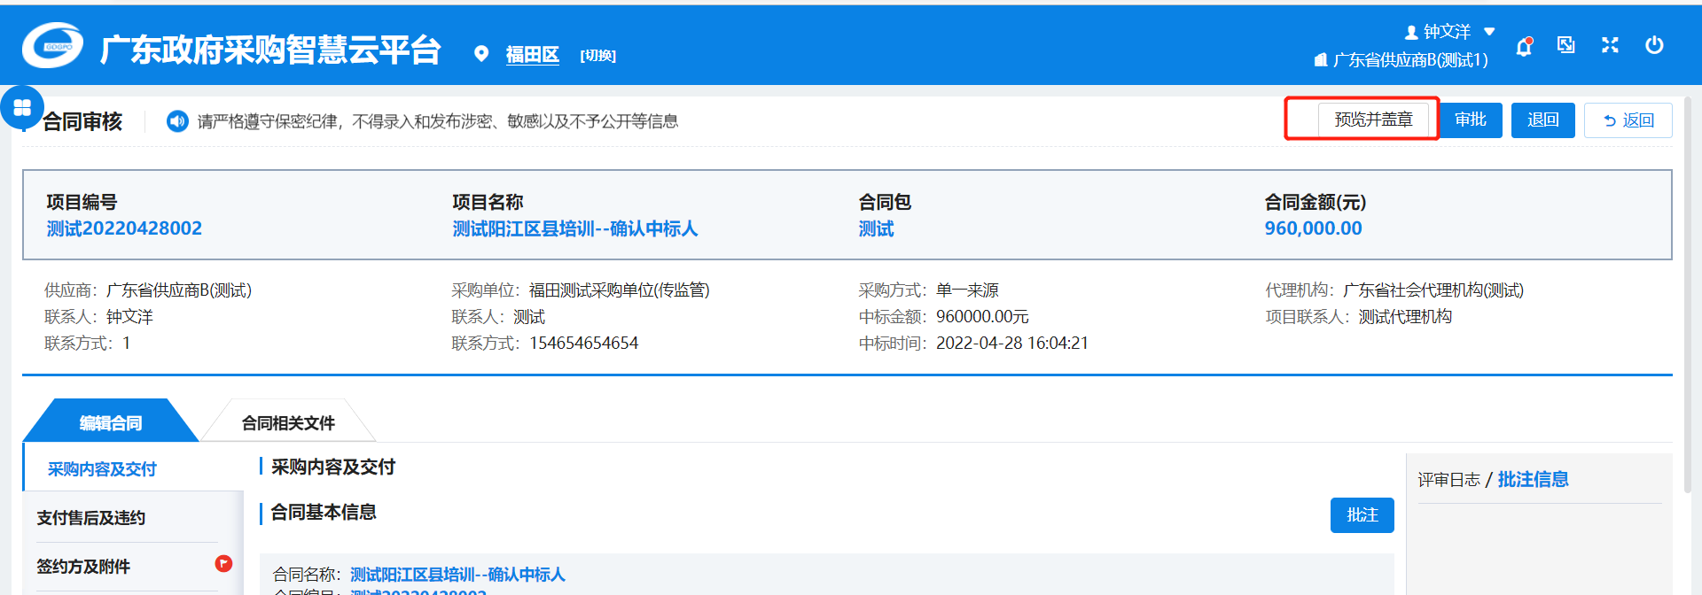Click the 预览并盖章 button
This screenshot has width=1702, height=595.
point(1373,120)
